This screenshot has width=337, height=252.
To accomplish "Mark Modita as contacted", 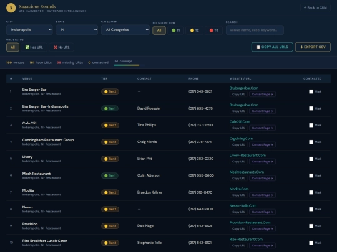I will pos(311,192).
